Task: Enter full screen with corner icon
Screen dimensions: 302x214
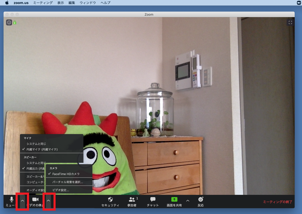Action: point(290,23)
